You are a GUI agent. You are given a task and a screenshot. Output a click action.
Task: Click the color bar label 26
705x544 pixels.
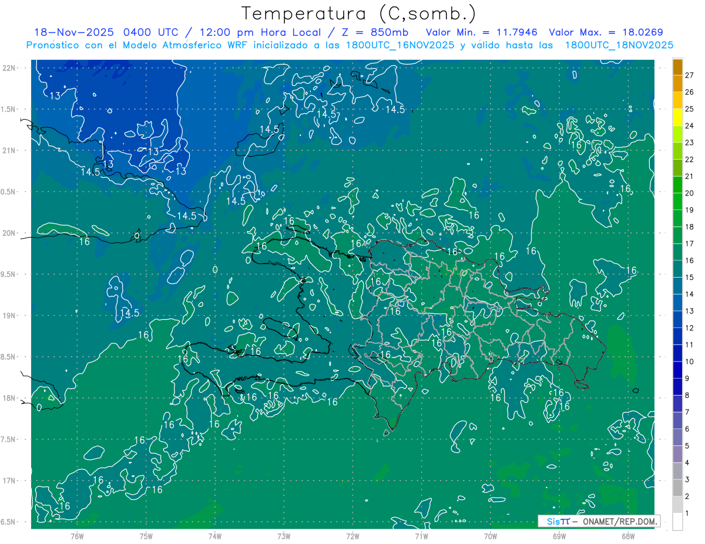pyautogui.click(x=690, y=92)
